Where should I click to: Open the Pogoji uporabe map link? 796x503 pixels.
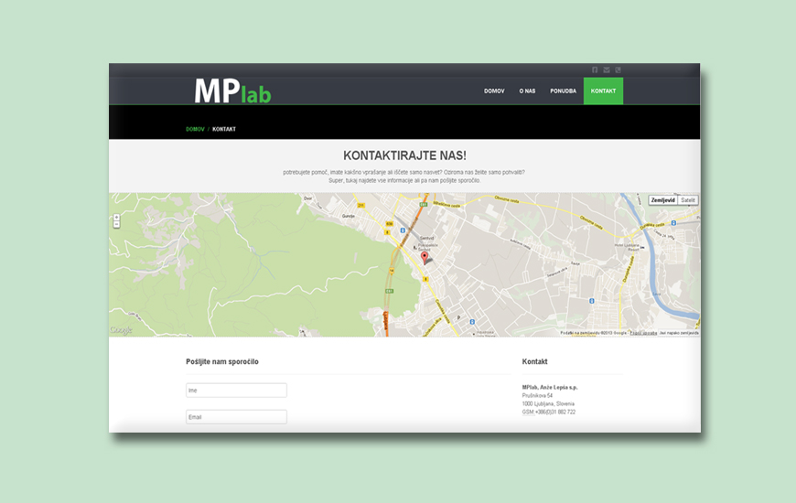coord(643,333)
